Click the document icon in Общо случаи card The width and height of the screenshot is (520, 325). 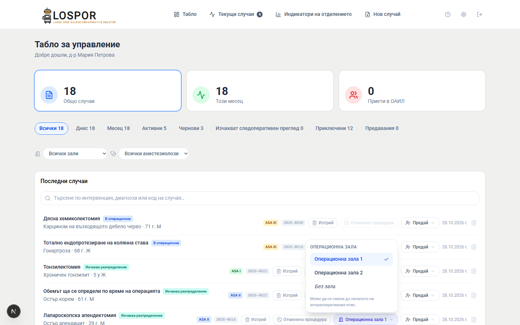pos(49,95)
